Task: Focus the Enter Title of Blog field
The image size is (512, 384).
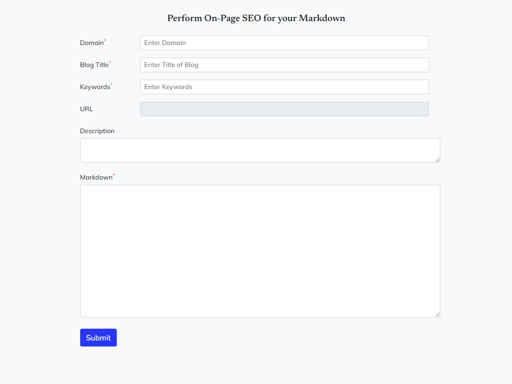Action: click(284, 65)
